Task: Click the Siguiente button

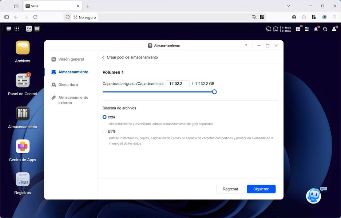Action: click(261, 189)
